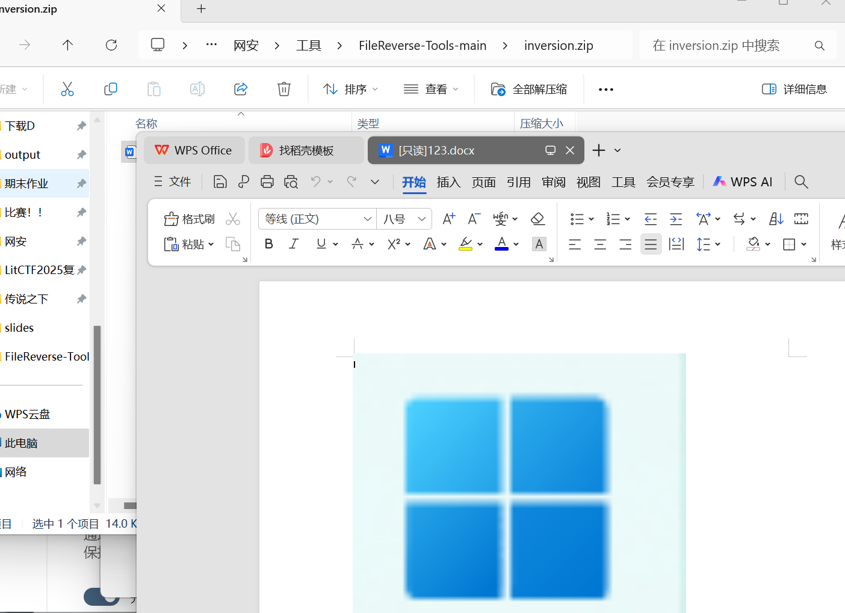Click the Distributed alignment icon
The image size is (845, 613).
(676, 244)
